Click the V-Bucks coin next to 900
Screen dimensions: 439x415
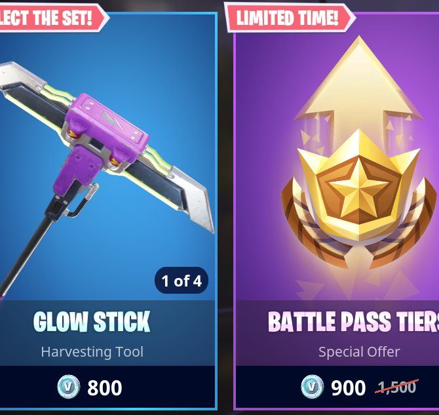click(x=312, y=387)
